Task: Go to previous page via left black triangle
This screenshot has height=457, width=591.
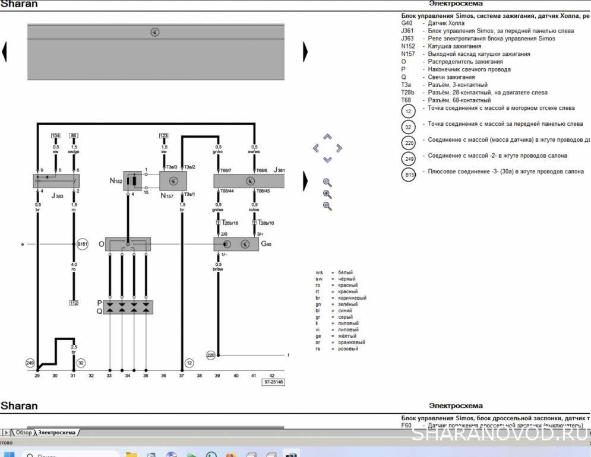Action: point(5,52)
